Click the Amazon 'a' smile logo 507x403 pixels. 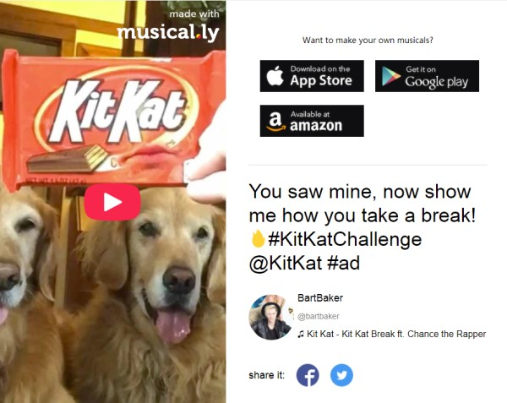pos(275,122)
